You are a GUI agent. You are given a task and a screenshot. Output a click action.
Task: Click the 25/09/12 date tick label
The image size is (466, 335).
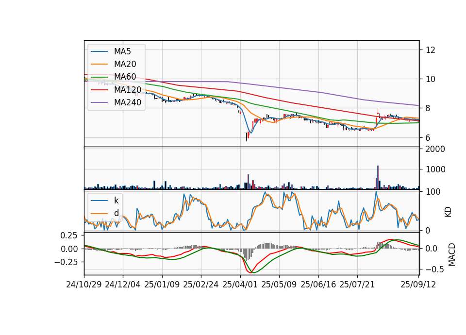click(x=418, y=285)
